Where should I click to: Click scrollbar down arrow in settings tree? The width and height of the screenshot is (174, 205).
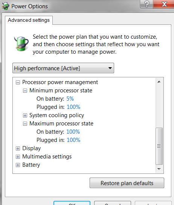(159, 169)
